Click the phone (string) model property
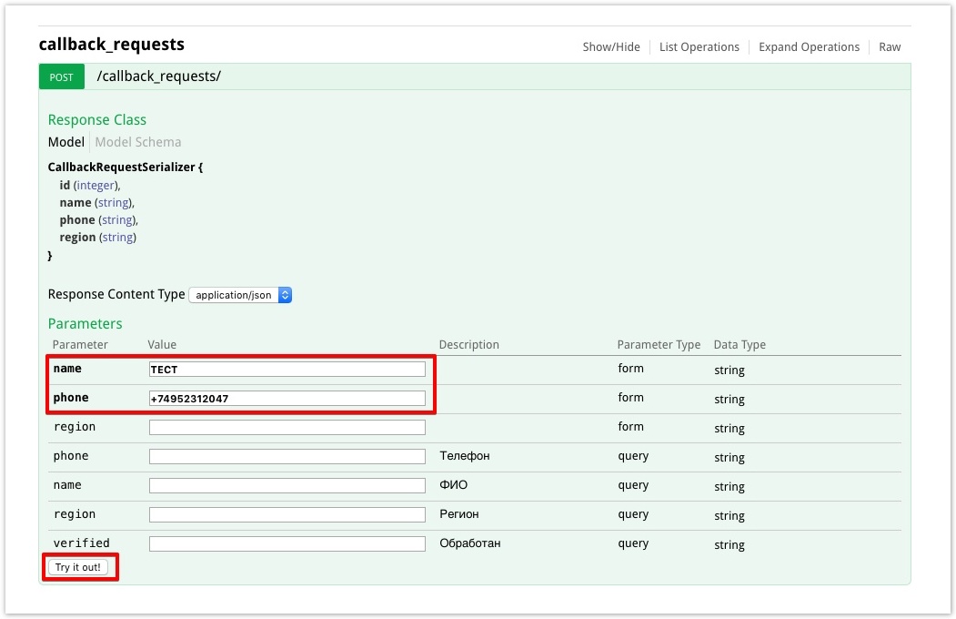Viewport: 956px width, 619px height. click(99, 220)
